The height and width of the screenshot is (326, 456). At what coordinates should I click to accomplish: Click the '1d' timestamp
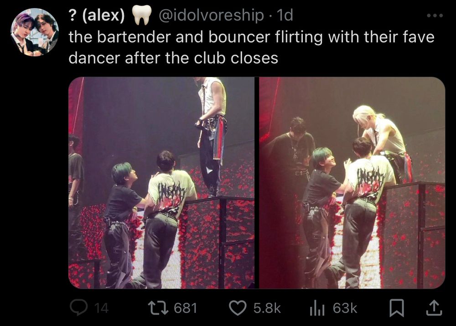tap(285, 15)
